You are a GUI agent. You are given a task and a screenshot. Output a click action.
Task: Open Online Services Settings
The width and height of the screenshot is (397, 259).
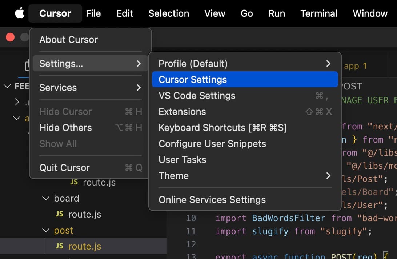click(245, 200)
